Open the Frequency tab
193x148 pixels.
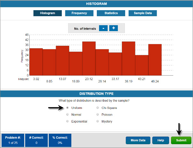click(x=79, y=13)
